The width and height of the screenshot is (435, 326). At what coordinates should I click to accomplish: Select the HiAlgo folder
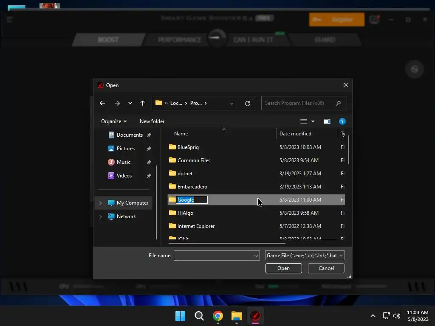pyautogui.click(x=185, y=213)
